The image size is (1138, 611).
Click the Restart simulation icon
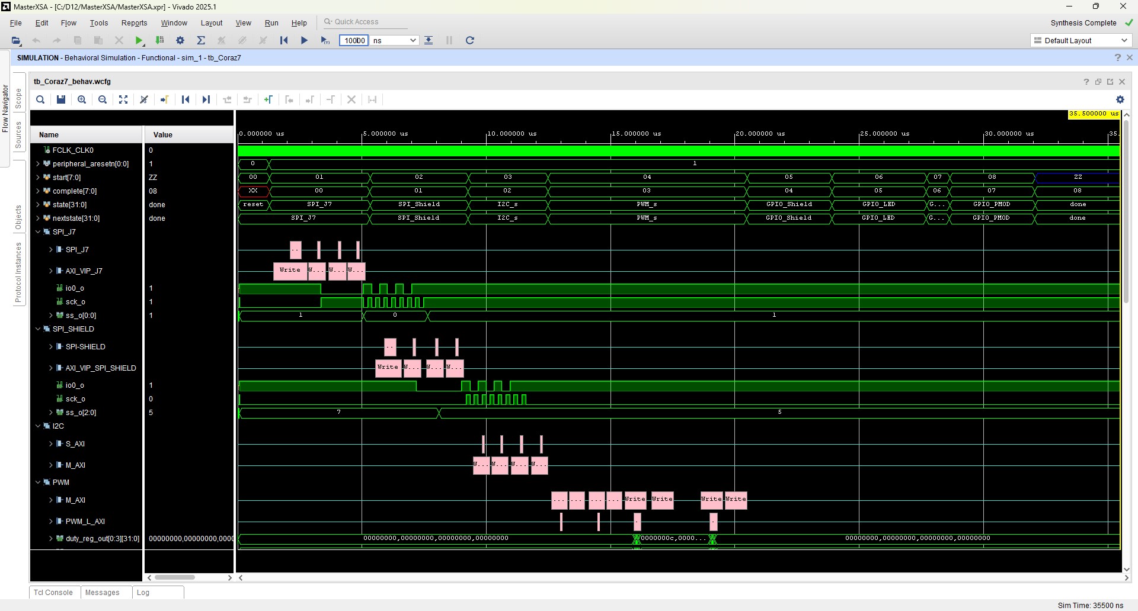[x=284, y=40]
